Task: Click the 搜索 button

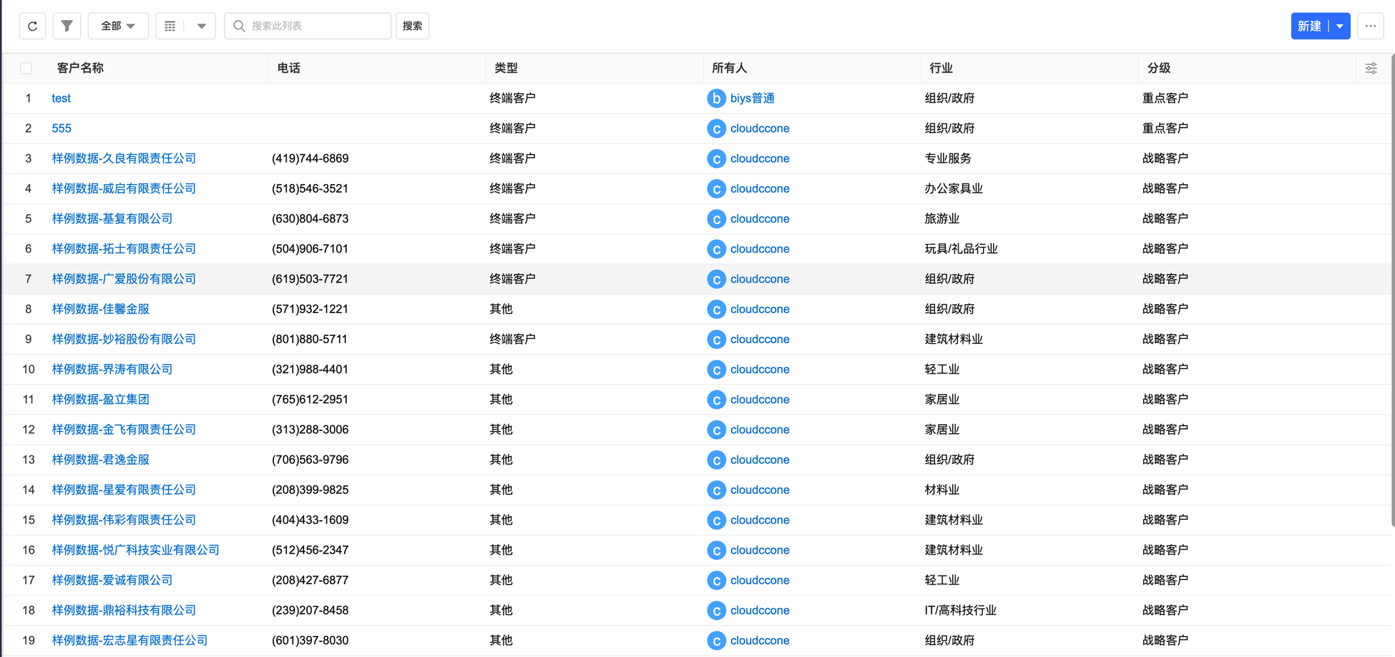Action: [412, 27]
